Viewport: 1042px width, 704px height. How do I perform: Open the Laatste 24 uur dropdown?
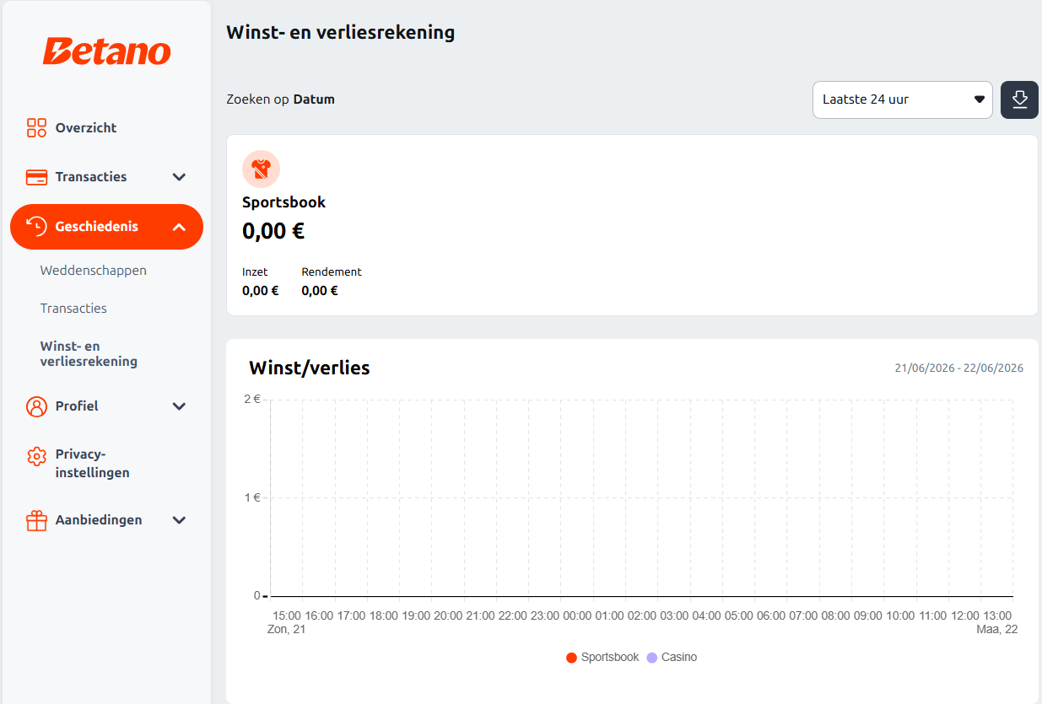pyautogui.click(x=903, y=99)
